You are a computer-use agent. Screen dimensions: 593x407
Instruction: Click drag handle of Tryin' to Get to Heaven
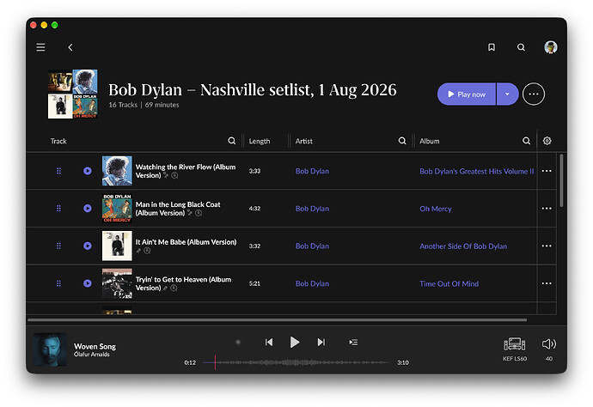pyautogui.click(x=58, y=283)
